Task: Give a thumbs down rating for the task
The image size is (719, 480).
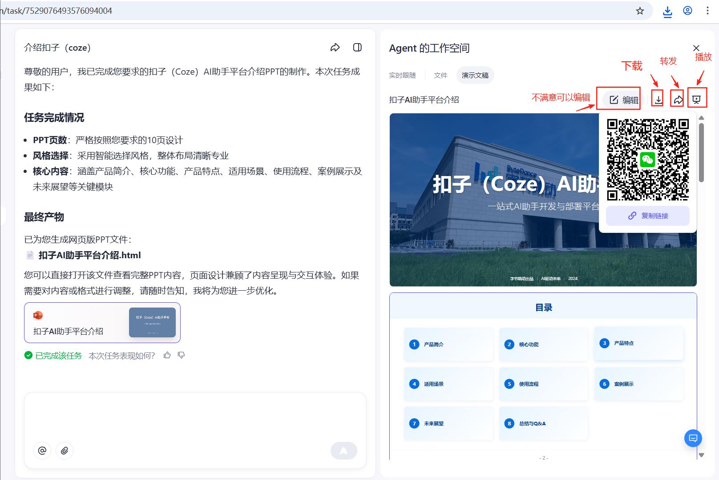Action: 181,355
